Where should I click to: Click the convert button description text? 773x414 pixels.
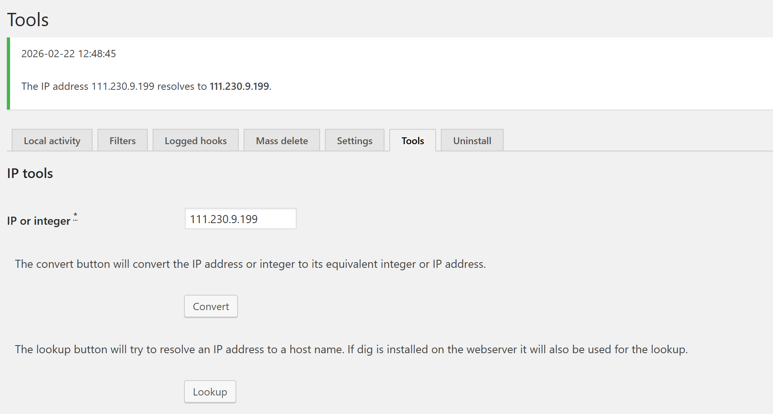(x=250, y=264)
